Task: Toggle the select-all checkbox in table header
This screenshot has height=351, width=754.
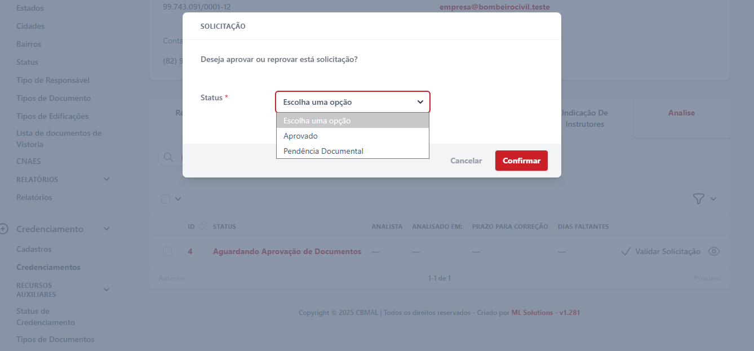Action: (x=166, y=198)
